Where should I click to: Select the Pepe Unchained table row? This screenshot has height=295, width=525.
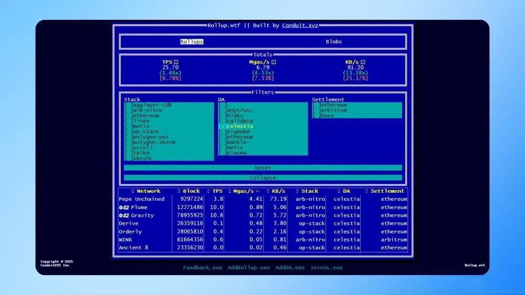pyautogui.click(x=263, y=199)
